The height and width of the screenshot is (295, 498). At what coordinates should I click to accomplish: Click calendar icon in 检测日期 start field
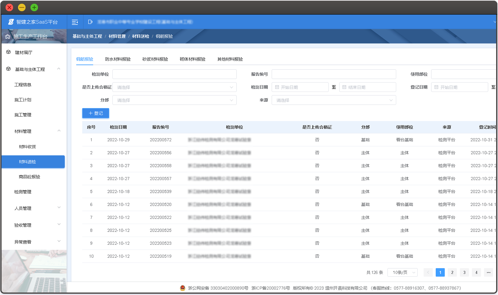tap(277, 87)
